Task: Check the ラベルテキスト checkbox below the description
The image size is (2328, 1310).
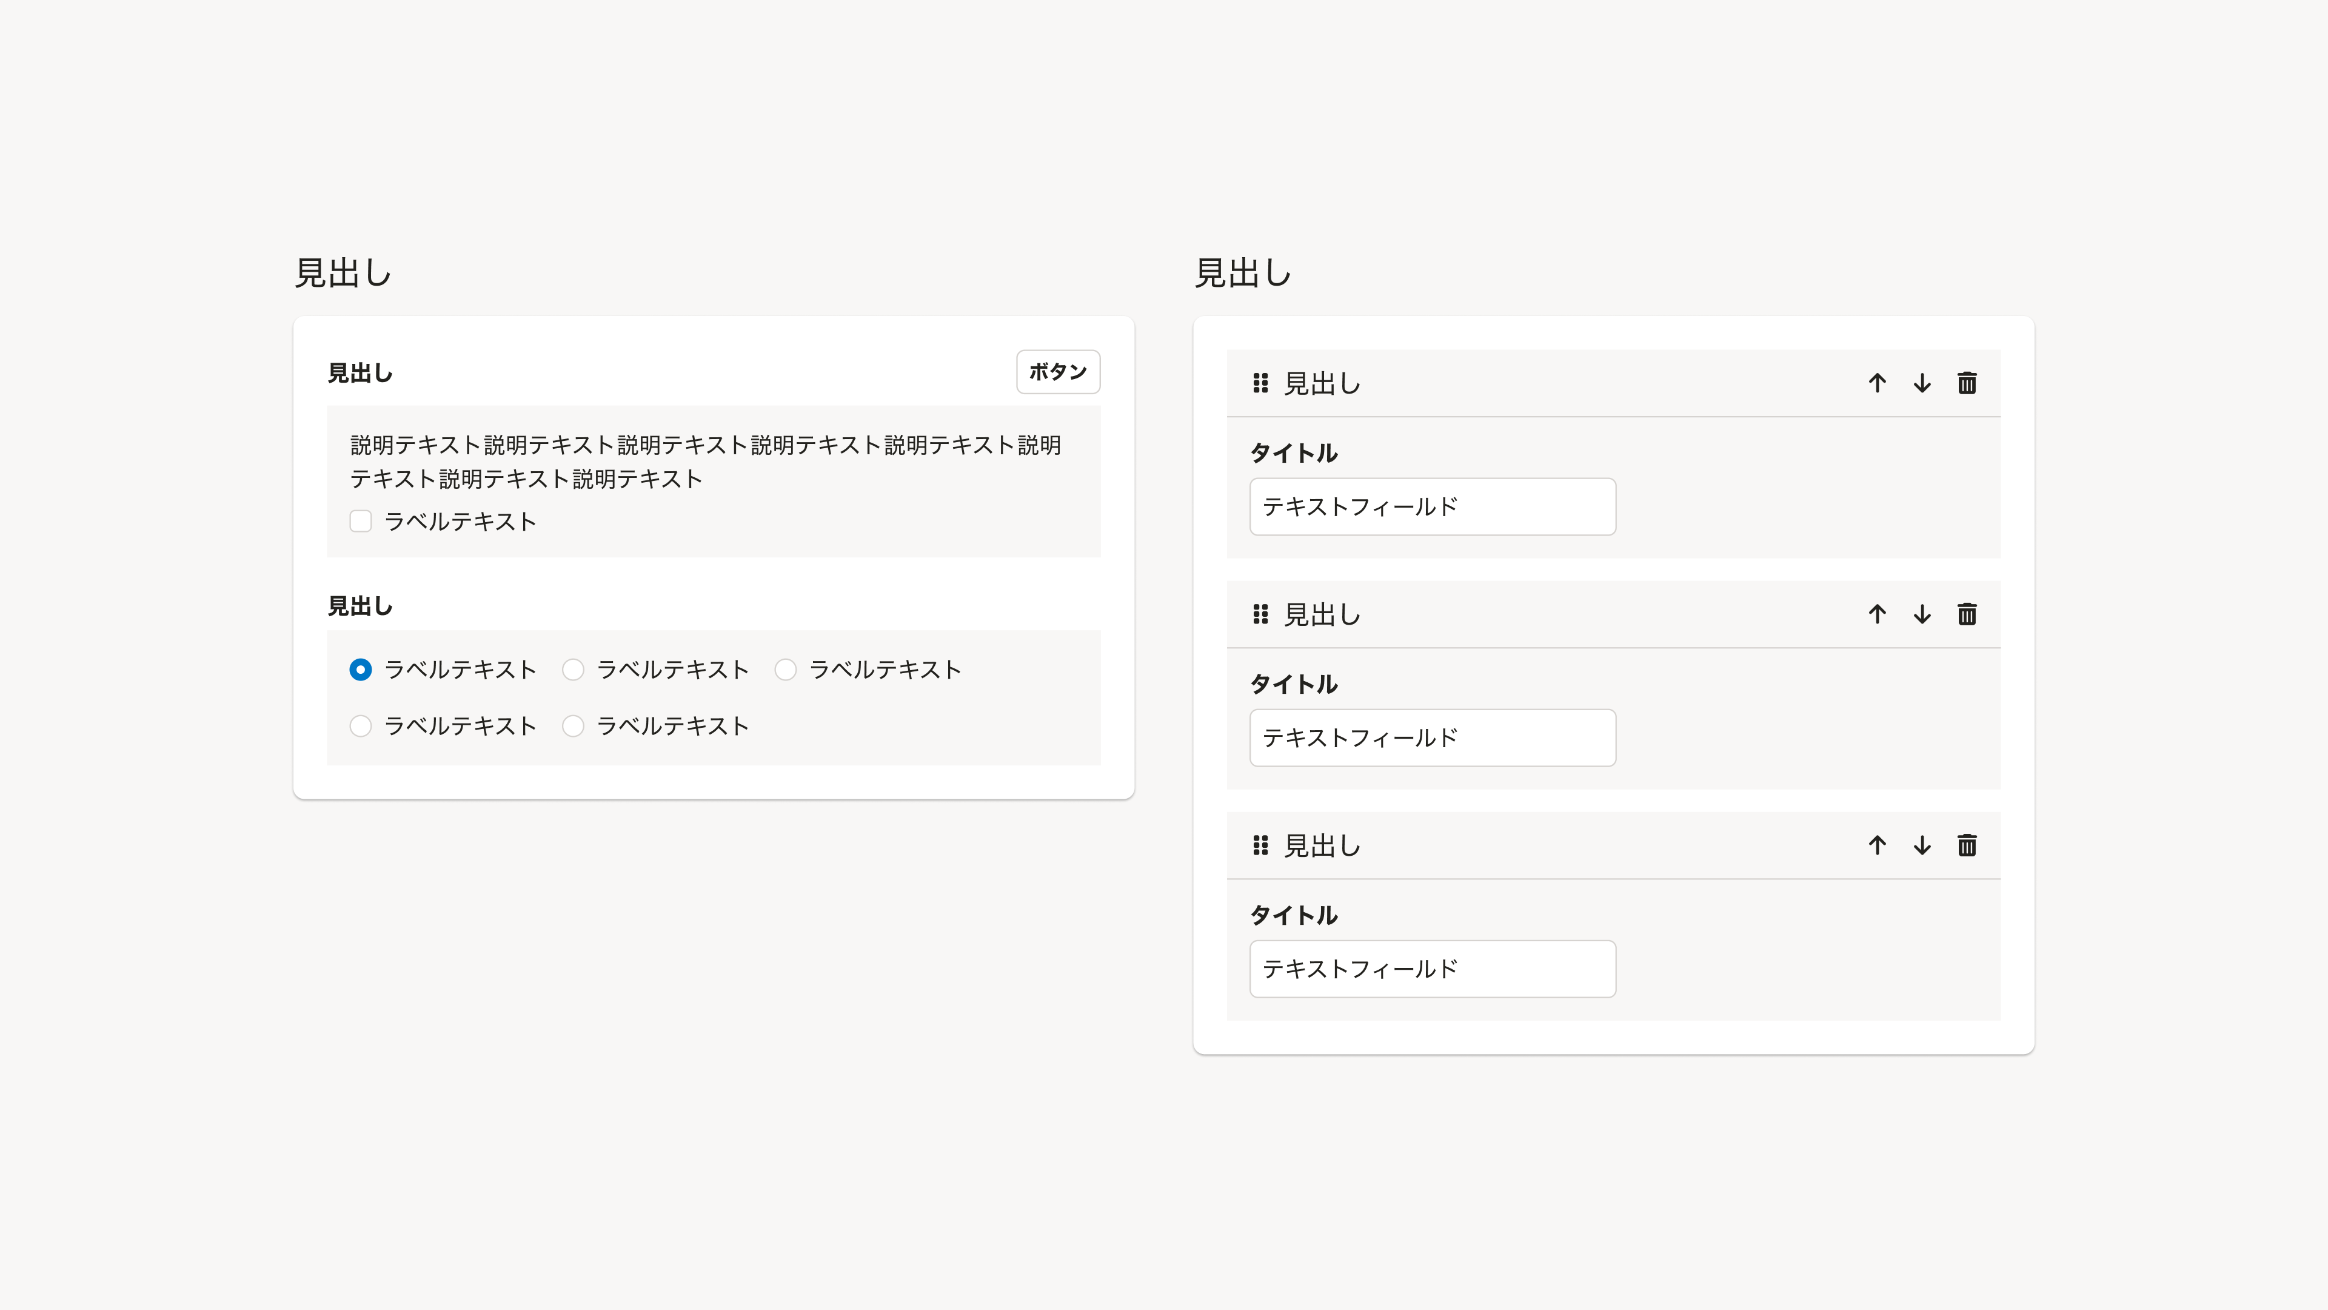Action: pyautogui.click(x=361, y=522)
